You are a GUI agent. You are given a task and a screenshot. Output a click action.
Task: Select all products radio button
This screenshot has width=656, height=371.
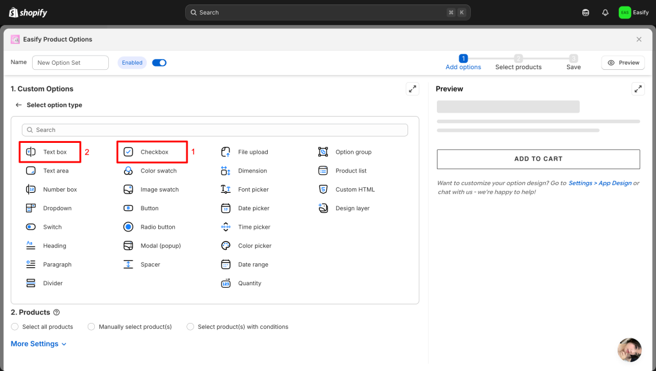click(15, 327)
